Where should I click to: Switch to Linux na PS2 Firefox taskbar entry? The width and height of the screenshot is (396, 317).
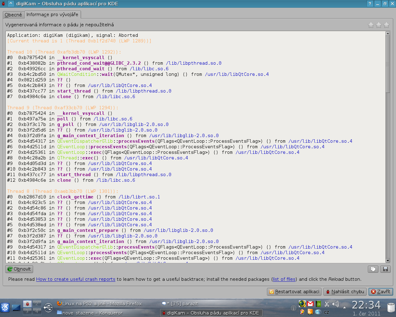click(x=107, y=304)
